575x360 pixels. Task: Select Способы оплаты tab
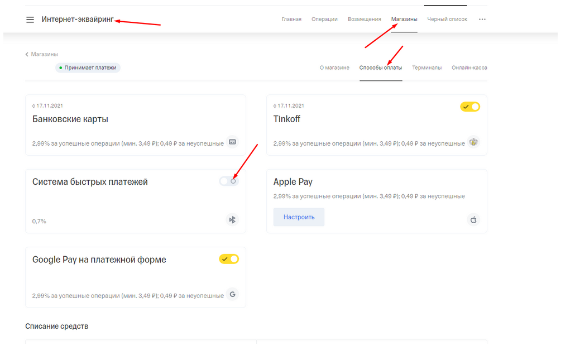pyautogui.click(x=381, y=68)
